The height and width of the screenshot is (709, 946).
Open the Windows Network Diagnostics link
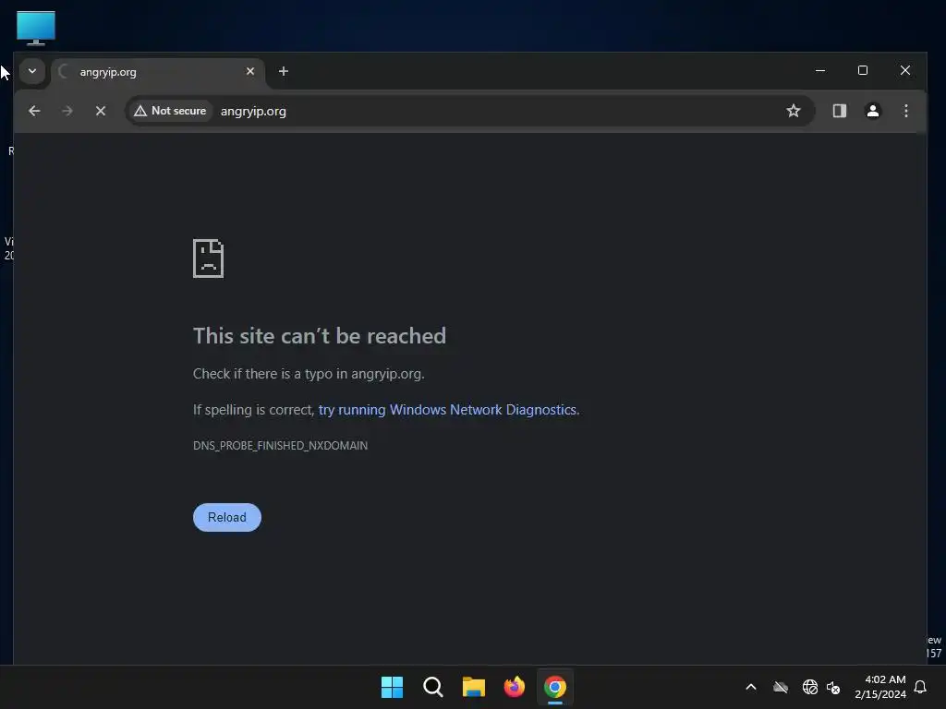coord(447,410)
